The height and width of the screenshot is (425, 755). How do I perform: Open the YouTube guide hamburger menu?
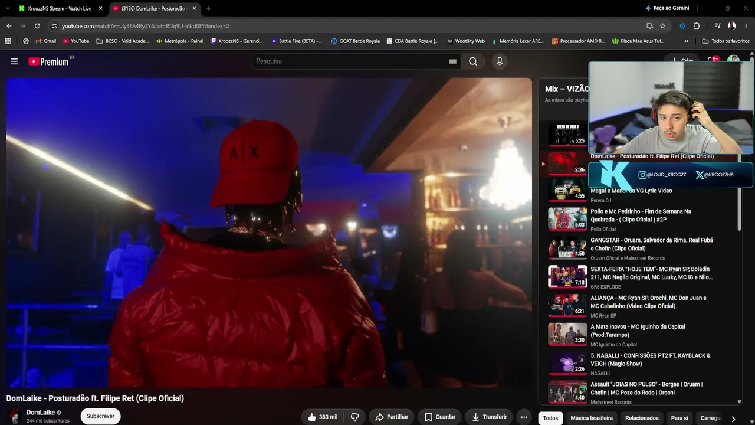pos(14,61)
